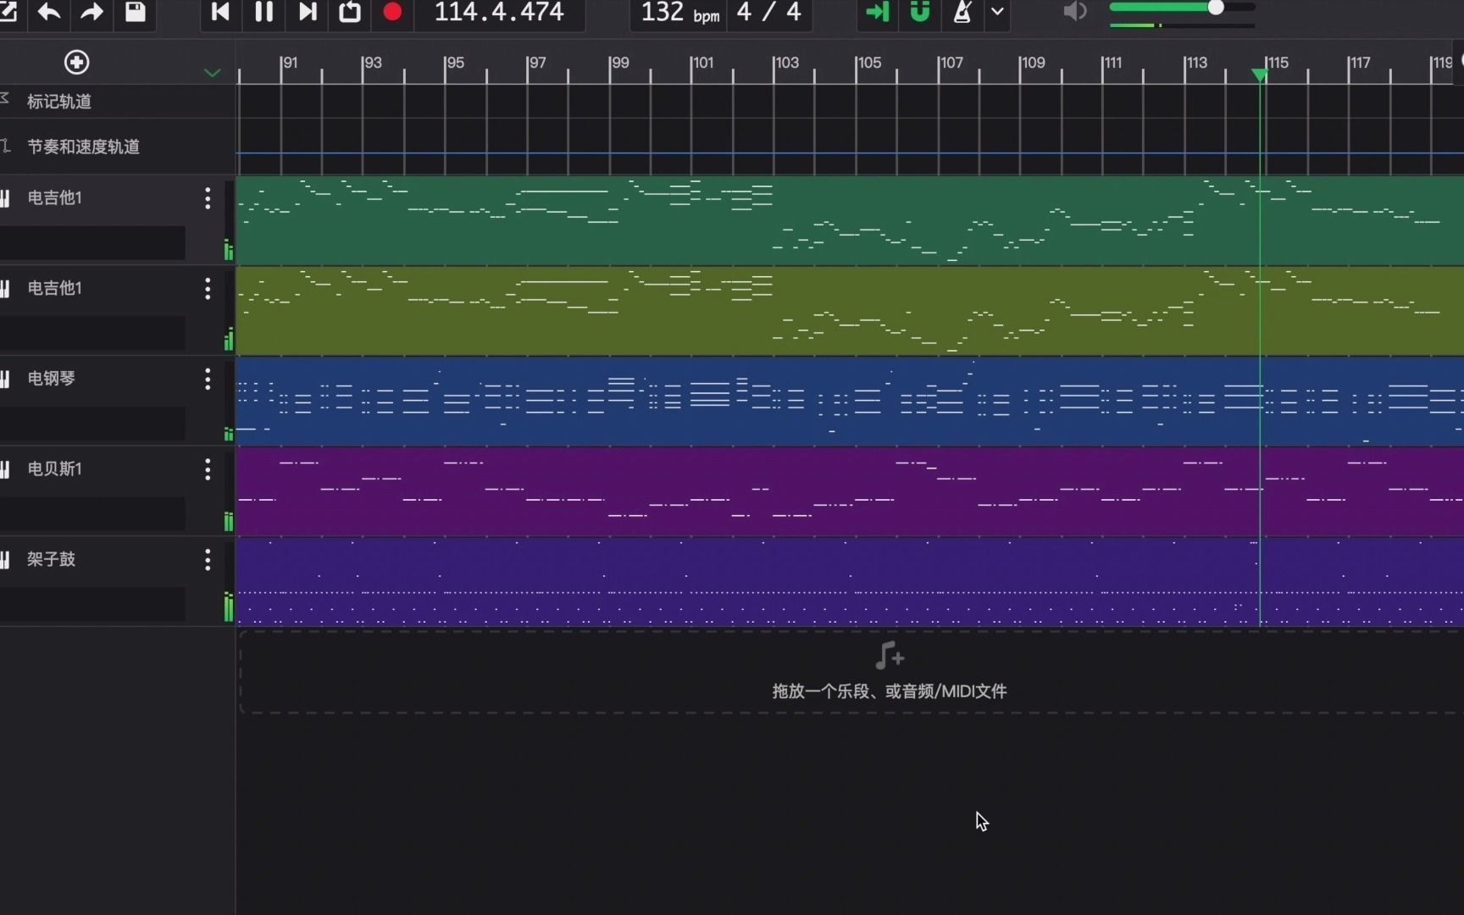Open the options menu for the second 电吉他1 track

click(208, 289)
